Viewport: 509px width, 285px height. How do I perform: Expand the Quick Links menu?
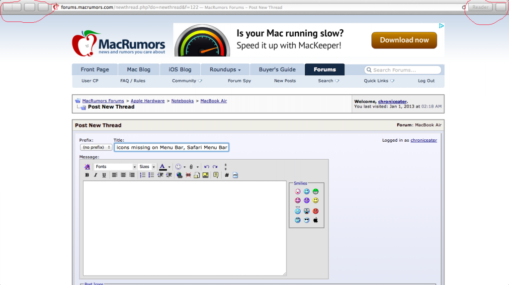coord(379,81)
